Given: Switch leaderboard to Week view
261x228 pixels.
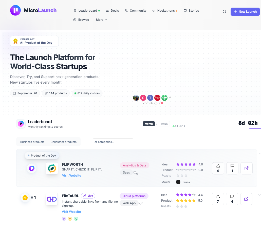Looking at the screenshot, I should tap(164, 124).
